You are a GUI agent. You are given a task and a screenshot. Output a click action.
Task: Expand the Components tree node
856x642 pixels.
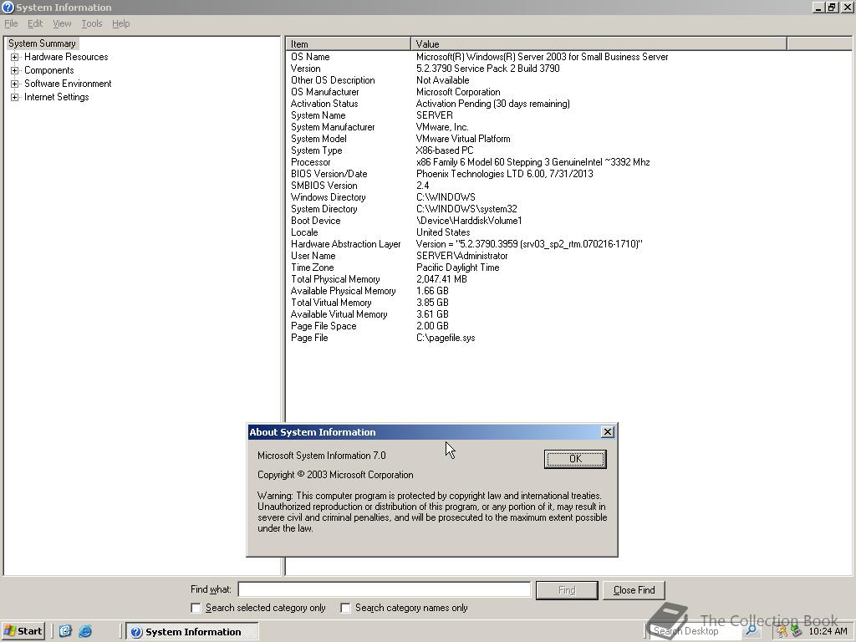[x=15, y=70]
